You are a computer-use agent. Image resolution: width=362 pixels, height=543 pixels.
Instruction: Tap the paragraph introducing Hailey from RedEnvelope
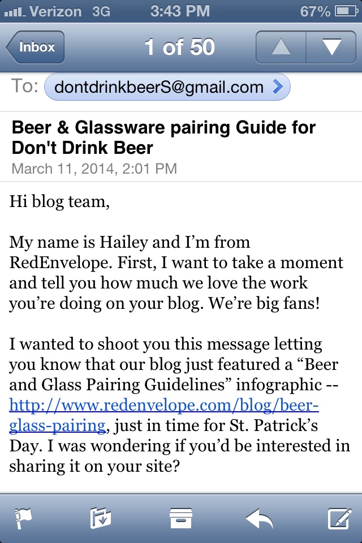coord(175,273)
